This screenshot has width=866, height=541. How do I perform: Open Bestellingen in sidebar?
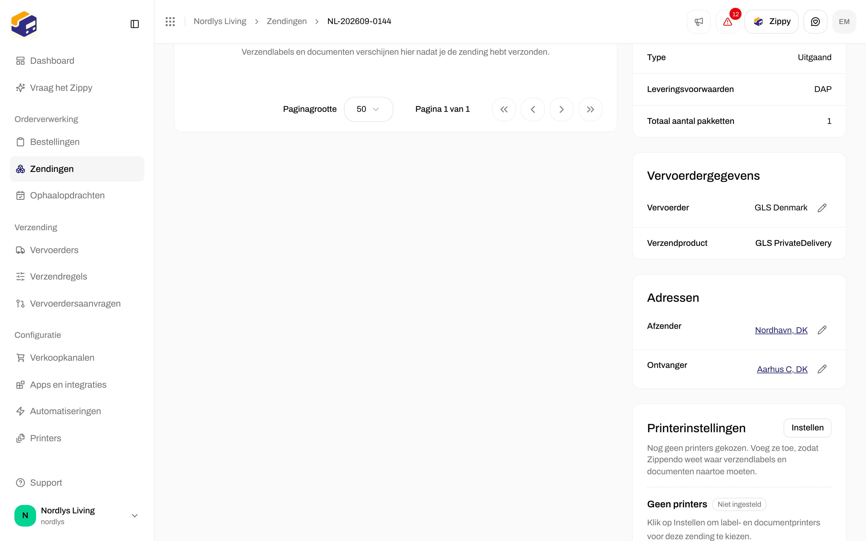pos(77,142)
